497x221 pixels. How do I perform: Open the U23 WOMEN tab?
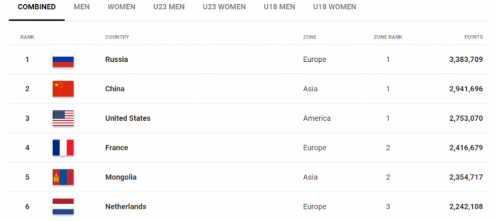[224, 7]
